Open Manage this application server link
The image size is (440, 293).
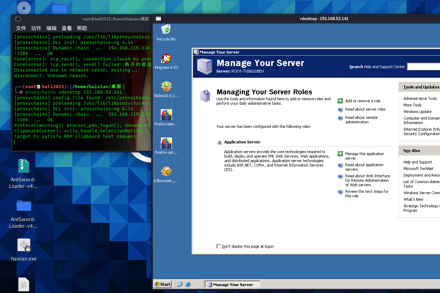365,156
